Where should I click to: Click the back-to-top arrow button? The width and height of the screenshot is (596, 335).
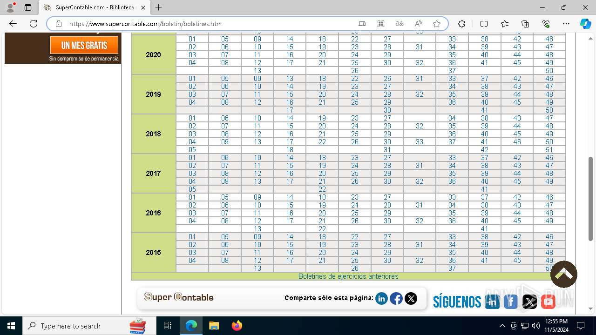tap(564, 275)
